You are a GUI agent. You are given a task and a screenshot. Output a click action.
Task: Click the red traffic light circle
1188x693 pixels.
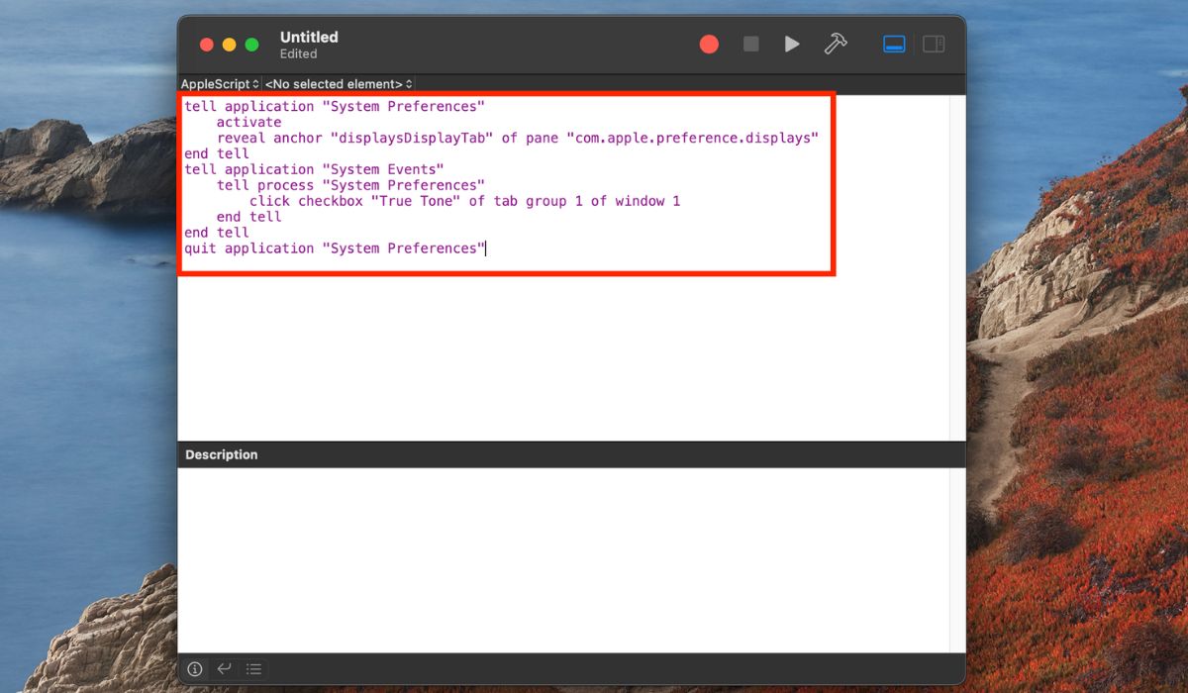pyautogui.click(x=207, y=45)
